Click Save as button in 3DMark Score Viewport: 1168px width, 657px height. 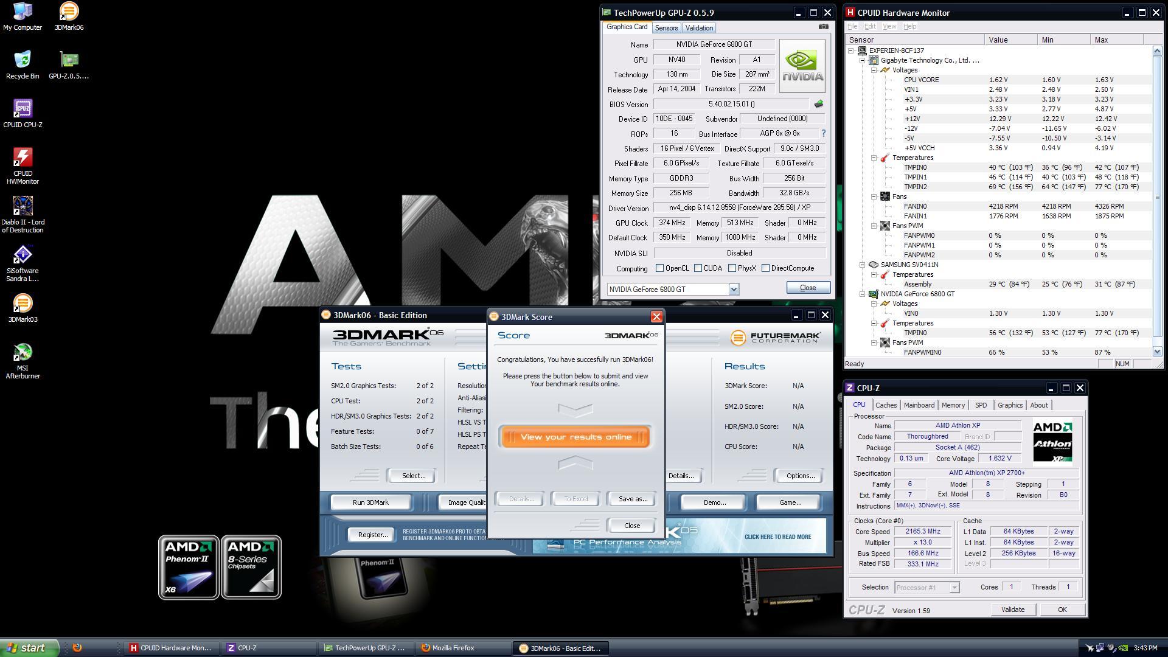[632, 499]
